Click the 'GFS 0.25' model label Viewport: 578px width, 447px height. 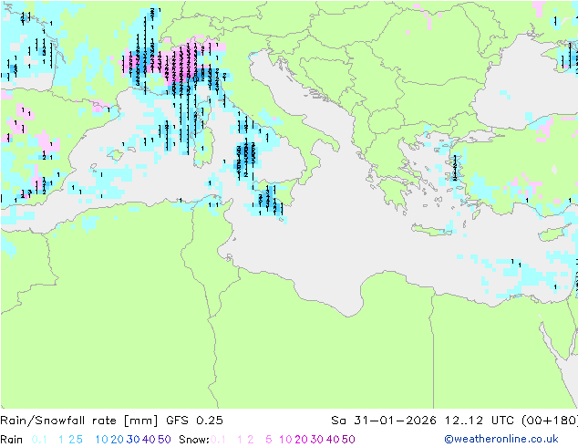click(194, 421)
